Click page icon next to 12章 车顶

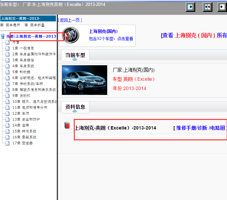click(8, 113)
